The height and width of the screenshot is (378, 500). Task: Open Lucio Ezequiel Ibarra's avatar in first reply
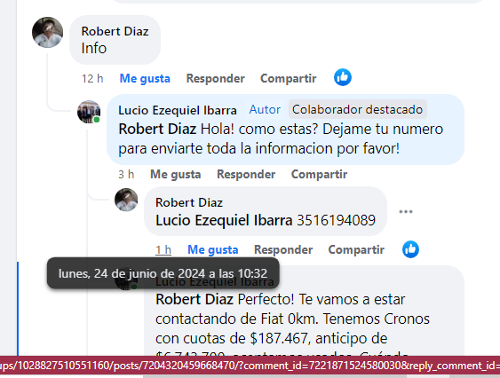(x=89, y=112)
